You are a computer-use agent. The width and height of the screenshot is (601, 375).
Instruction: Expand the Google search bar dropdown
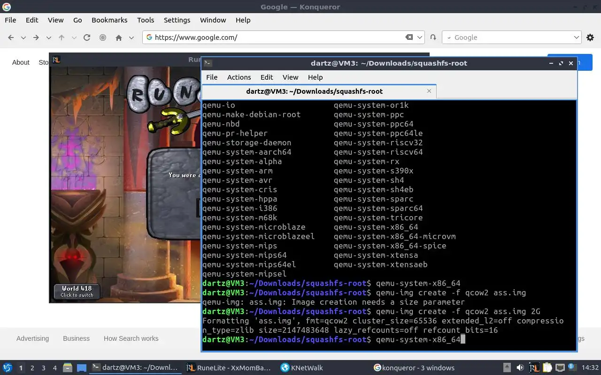pos(577,37)
